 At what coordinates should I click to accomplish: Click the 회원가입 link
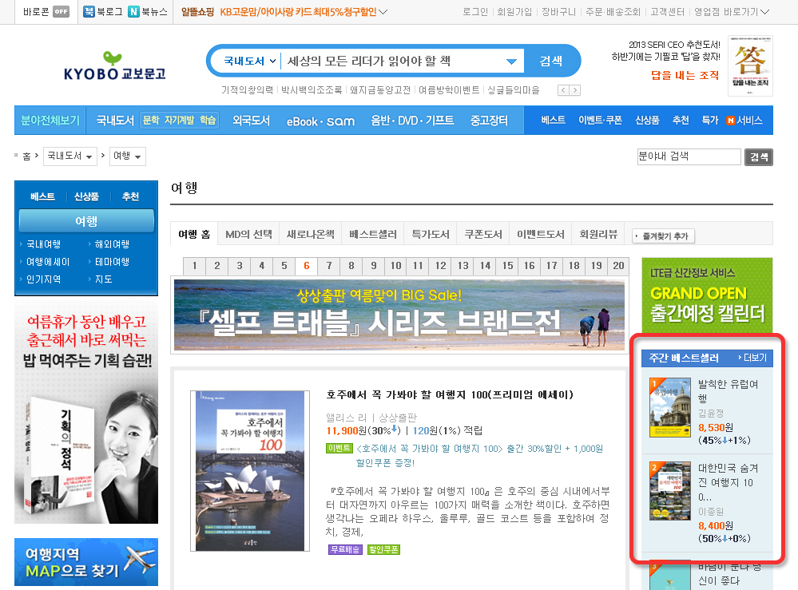[514, 12]
